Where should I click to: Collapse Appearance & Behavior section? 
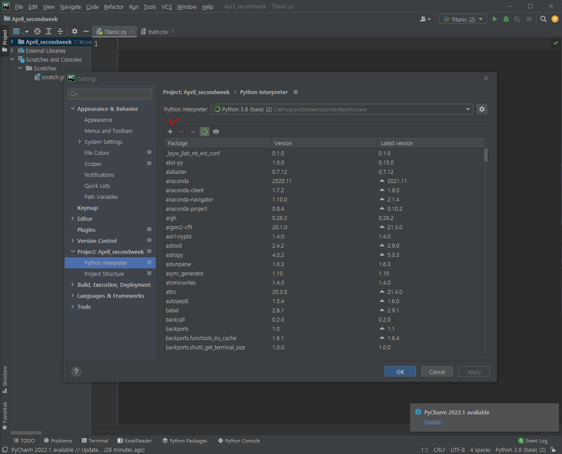(x=73, y=109)
